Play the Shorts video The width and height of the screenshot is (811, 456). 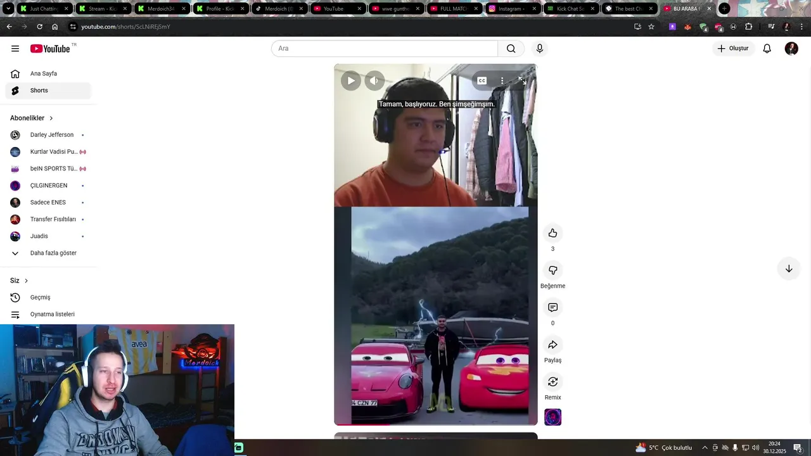click(x=351, y=80)
